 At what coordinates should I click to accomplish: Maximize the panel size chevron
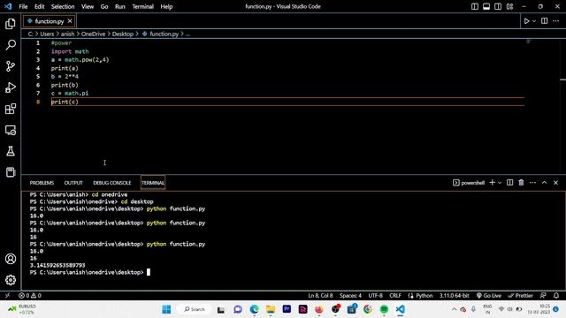coord(545,183)
